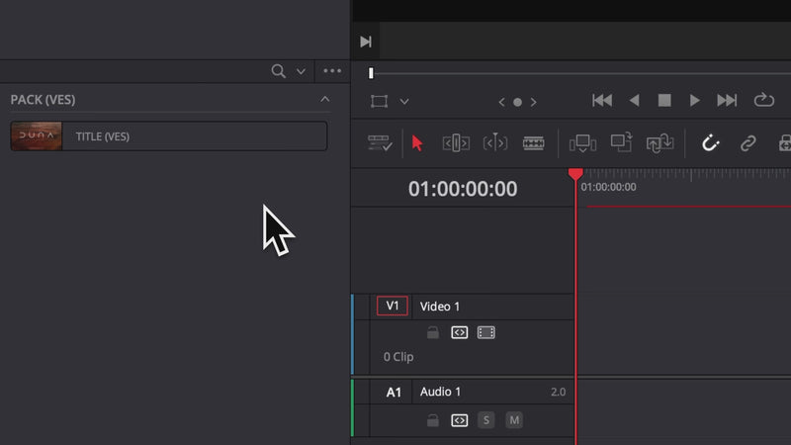The height and width of the screenshot is (445, 791).
Task: Click the timeline ruler at 01:00:00:00
Action: 608,187
